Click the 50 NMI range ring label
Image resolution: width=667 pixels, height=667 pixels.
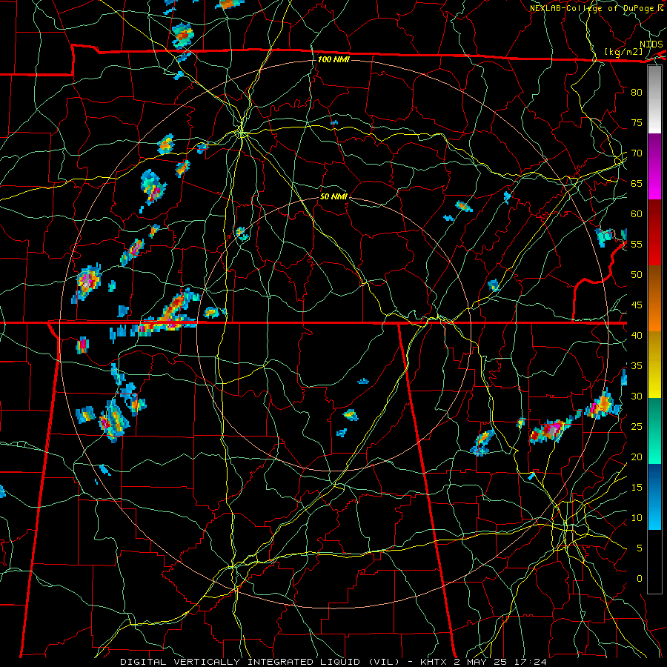pos(333,196)
